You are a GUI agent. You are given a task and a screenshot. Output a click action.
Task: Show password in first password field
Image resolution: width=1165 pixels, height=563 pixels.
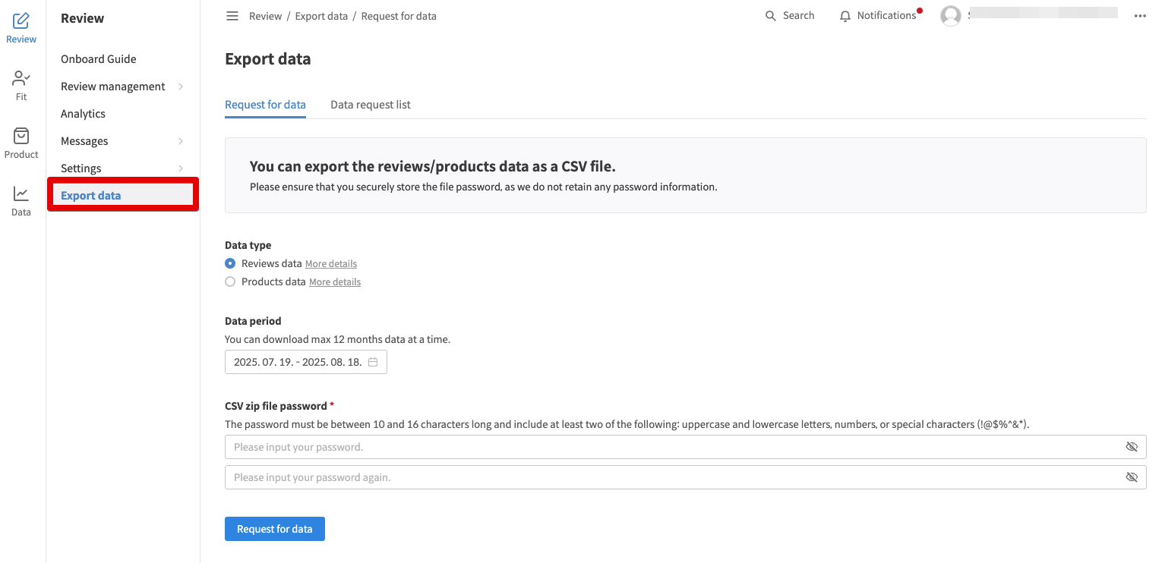(x=1132, y=447)
